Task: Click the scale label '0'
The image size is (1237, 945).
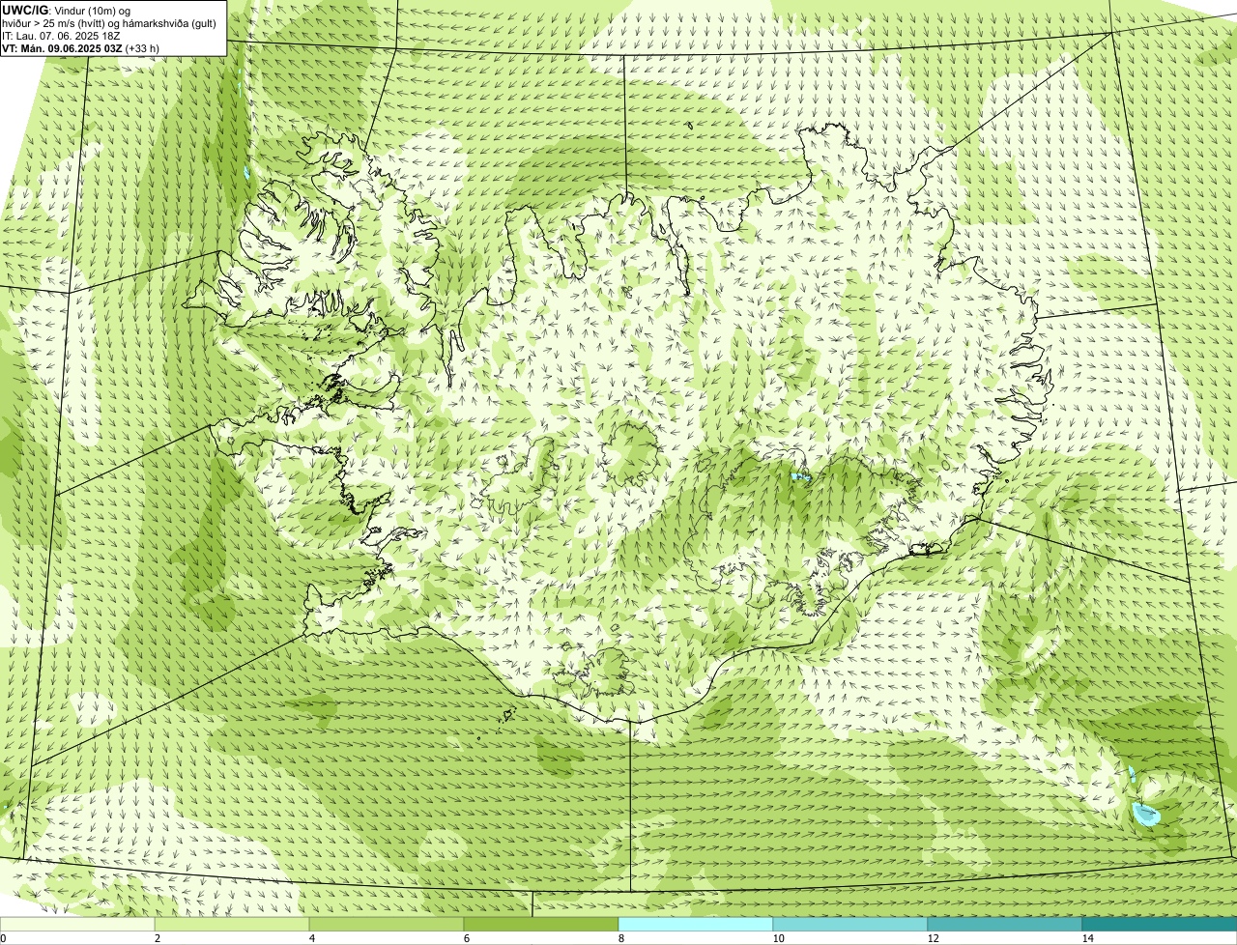Action: (x=3, y=938)
